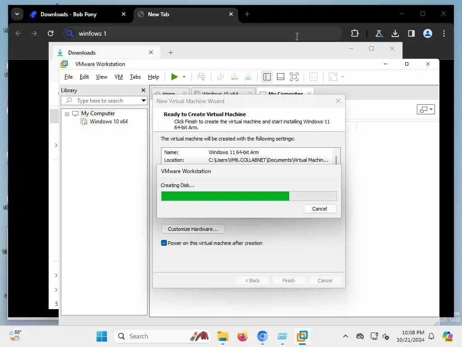
Task: Show hidden system tray icons
Action: click(346, 336)
